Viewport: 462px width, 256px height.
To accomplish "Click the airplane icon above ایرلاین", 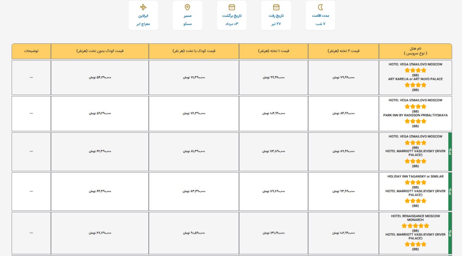I will click(x=143, y=7).
